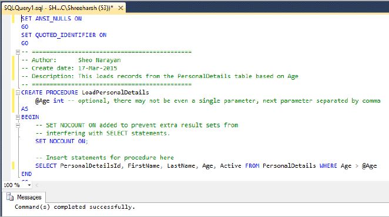Click the SET NOCOUNT ON; statement
The width and height of the screenshot is (389, 217).
pyautogui.click(x=62, y=141)
